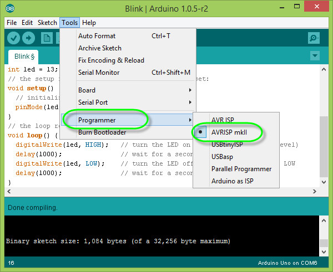Click the Verify checkmark toolbar icon
This screenshot has width=333, height=272.
coord(13,38)
